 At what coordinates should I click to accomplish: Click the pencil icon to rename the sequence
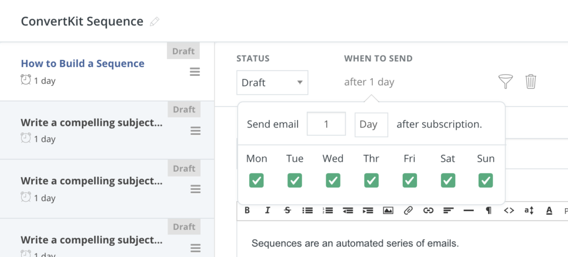[154, 22]
